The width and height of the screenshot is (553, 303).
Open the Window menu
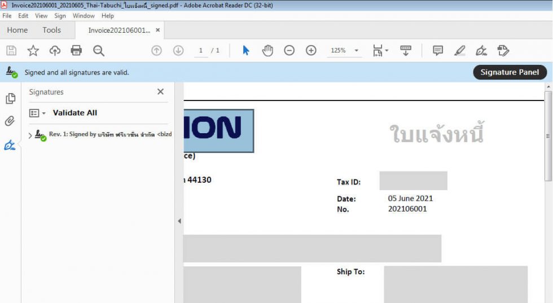click(x=84, y=16)
